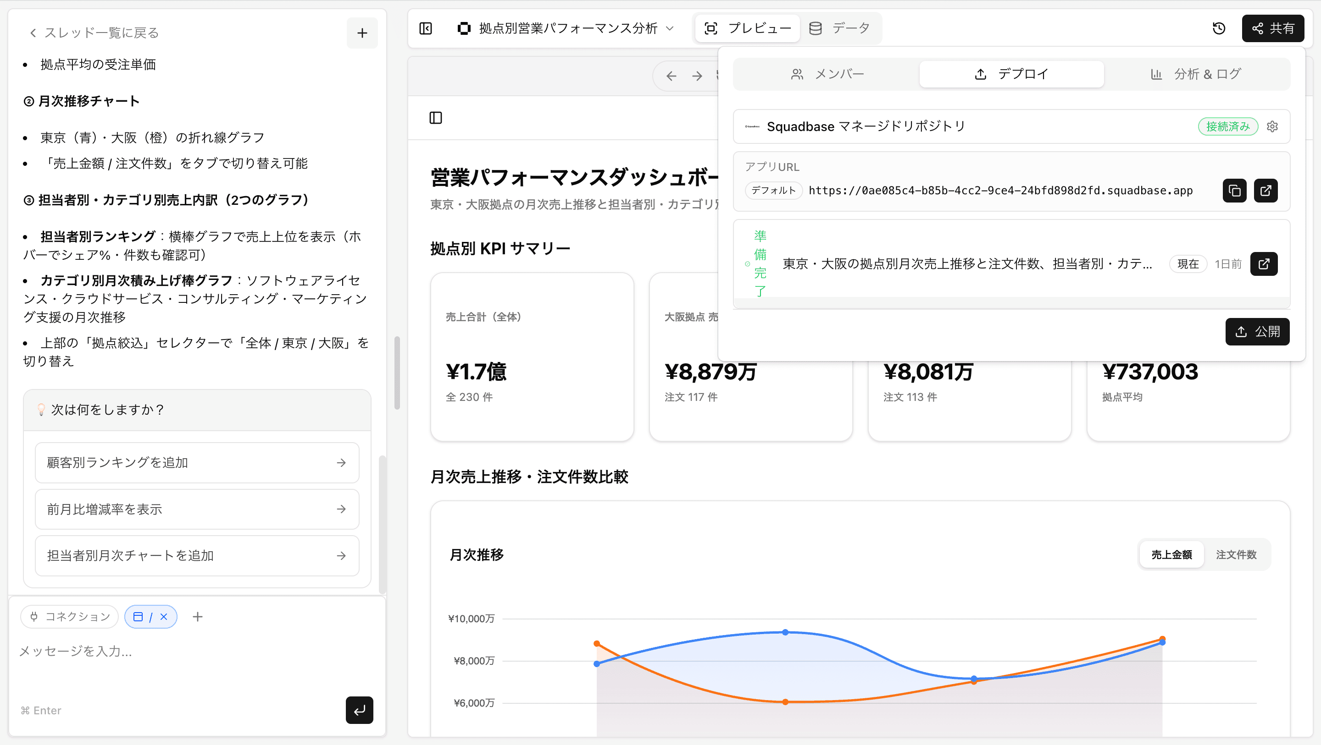Open repository settings gear icon
Image resolution: width=1321 pixels, height=745 pixels.
coord(1272,126)
